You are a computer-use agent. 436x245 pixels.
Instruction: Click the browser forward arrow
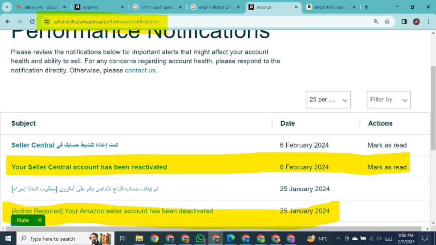click(x=20, y=21)
